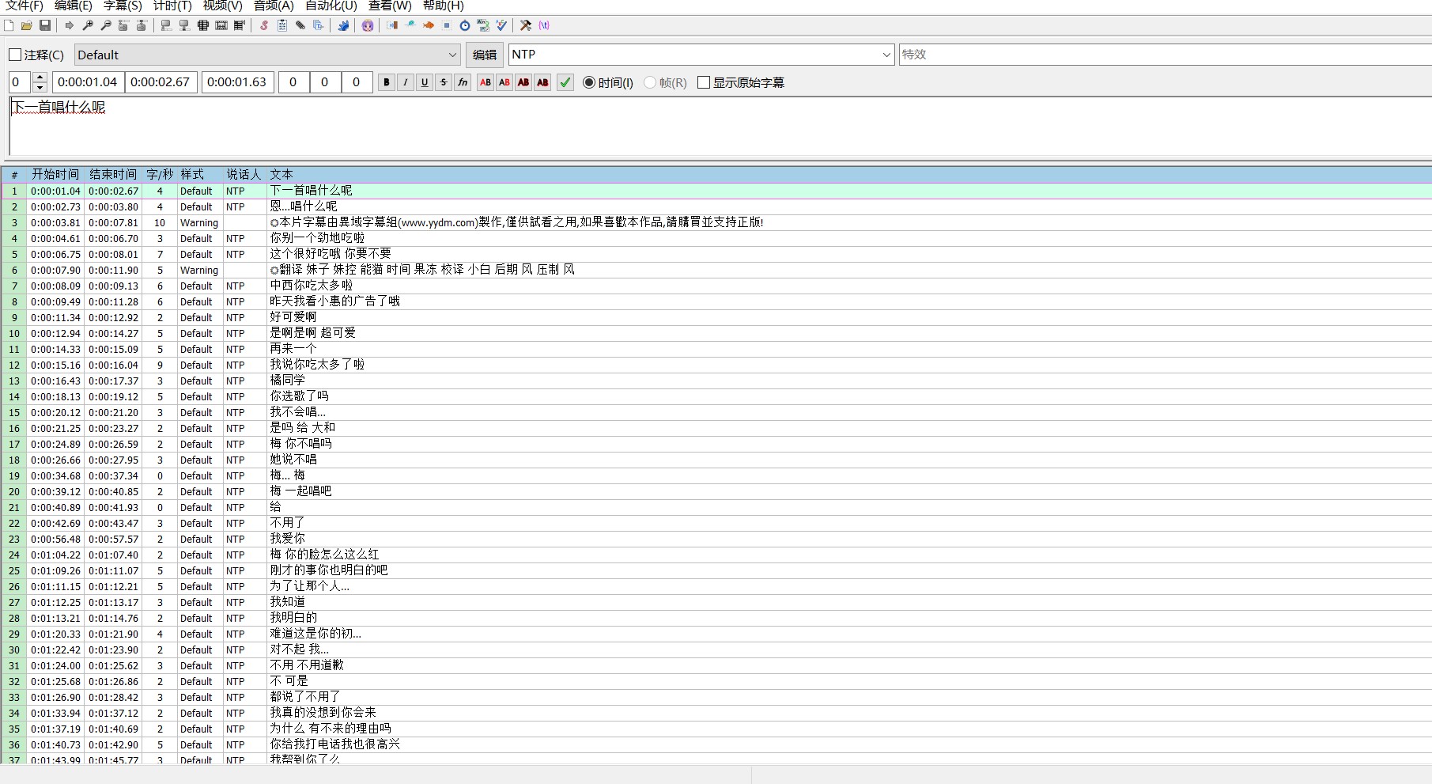Open the kanji timer icon
The height and width of the screenshot is (784, 1432).
tap(483, 25)
